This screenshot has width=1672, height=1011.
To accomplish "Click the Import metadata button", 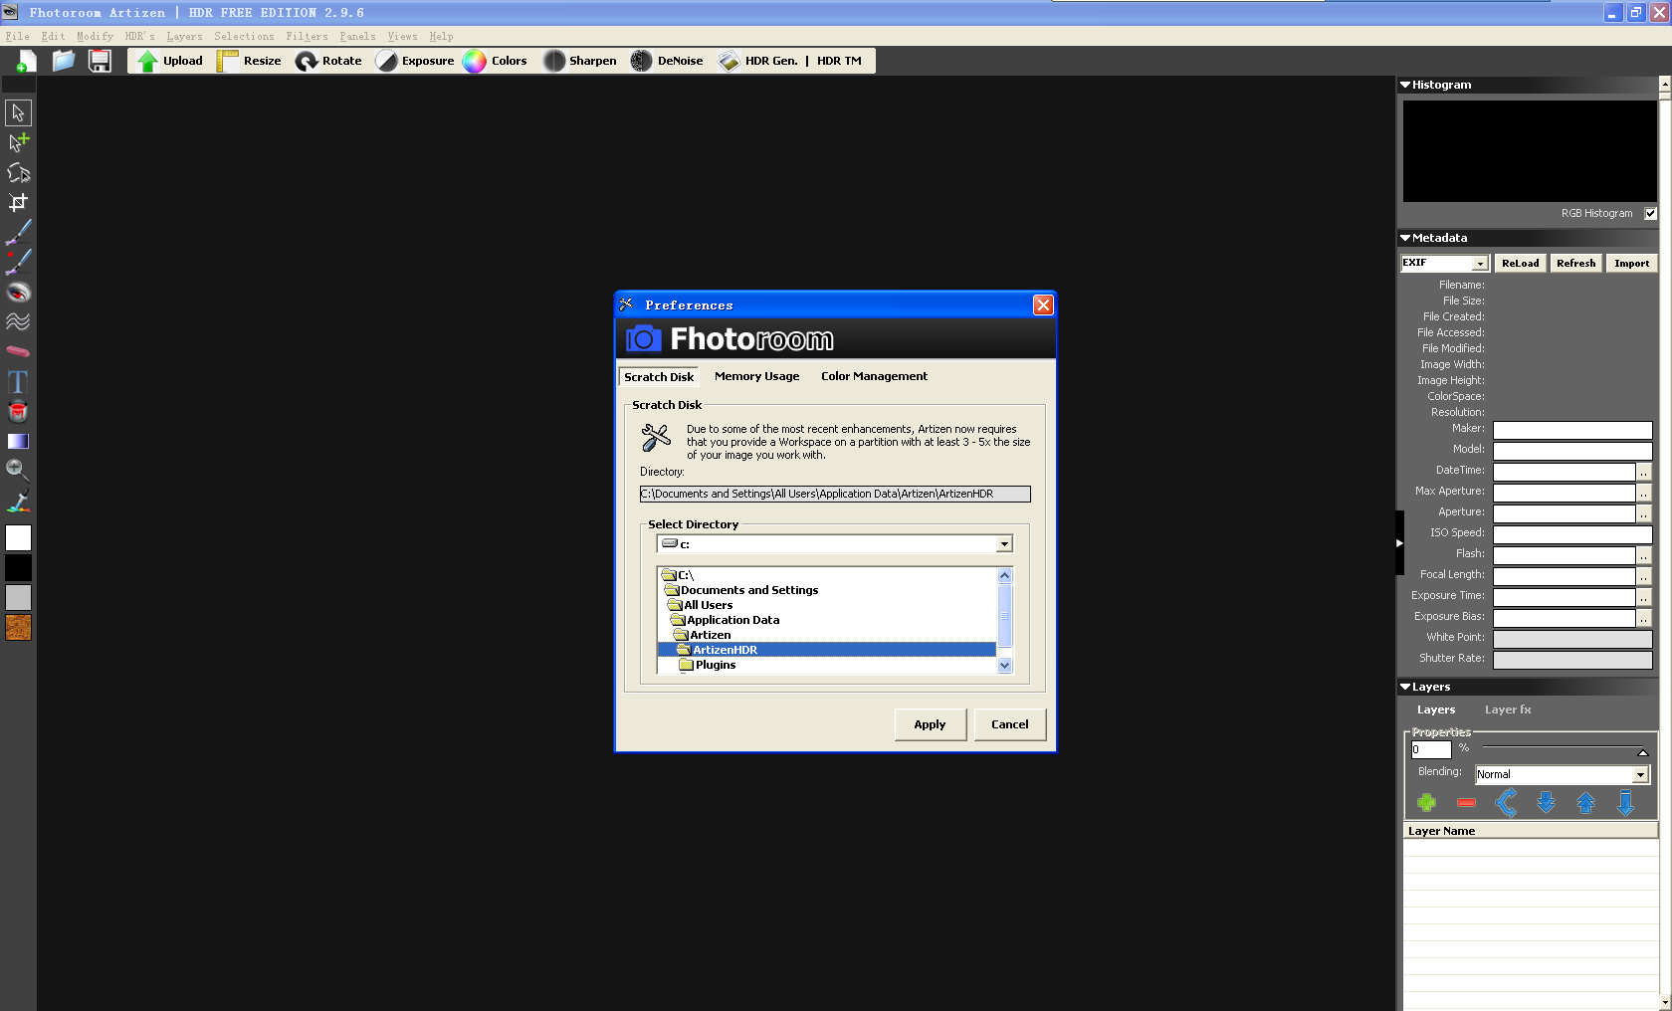I will click(x=1631, y=264).
